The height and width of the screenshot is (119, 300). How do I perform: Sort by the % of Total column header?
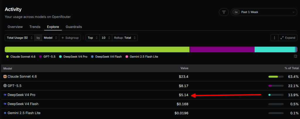click(292, 68)
